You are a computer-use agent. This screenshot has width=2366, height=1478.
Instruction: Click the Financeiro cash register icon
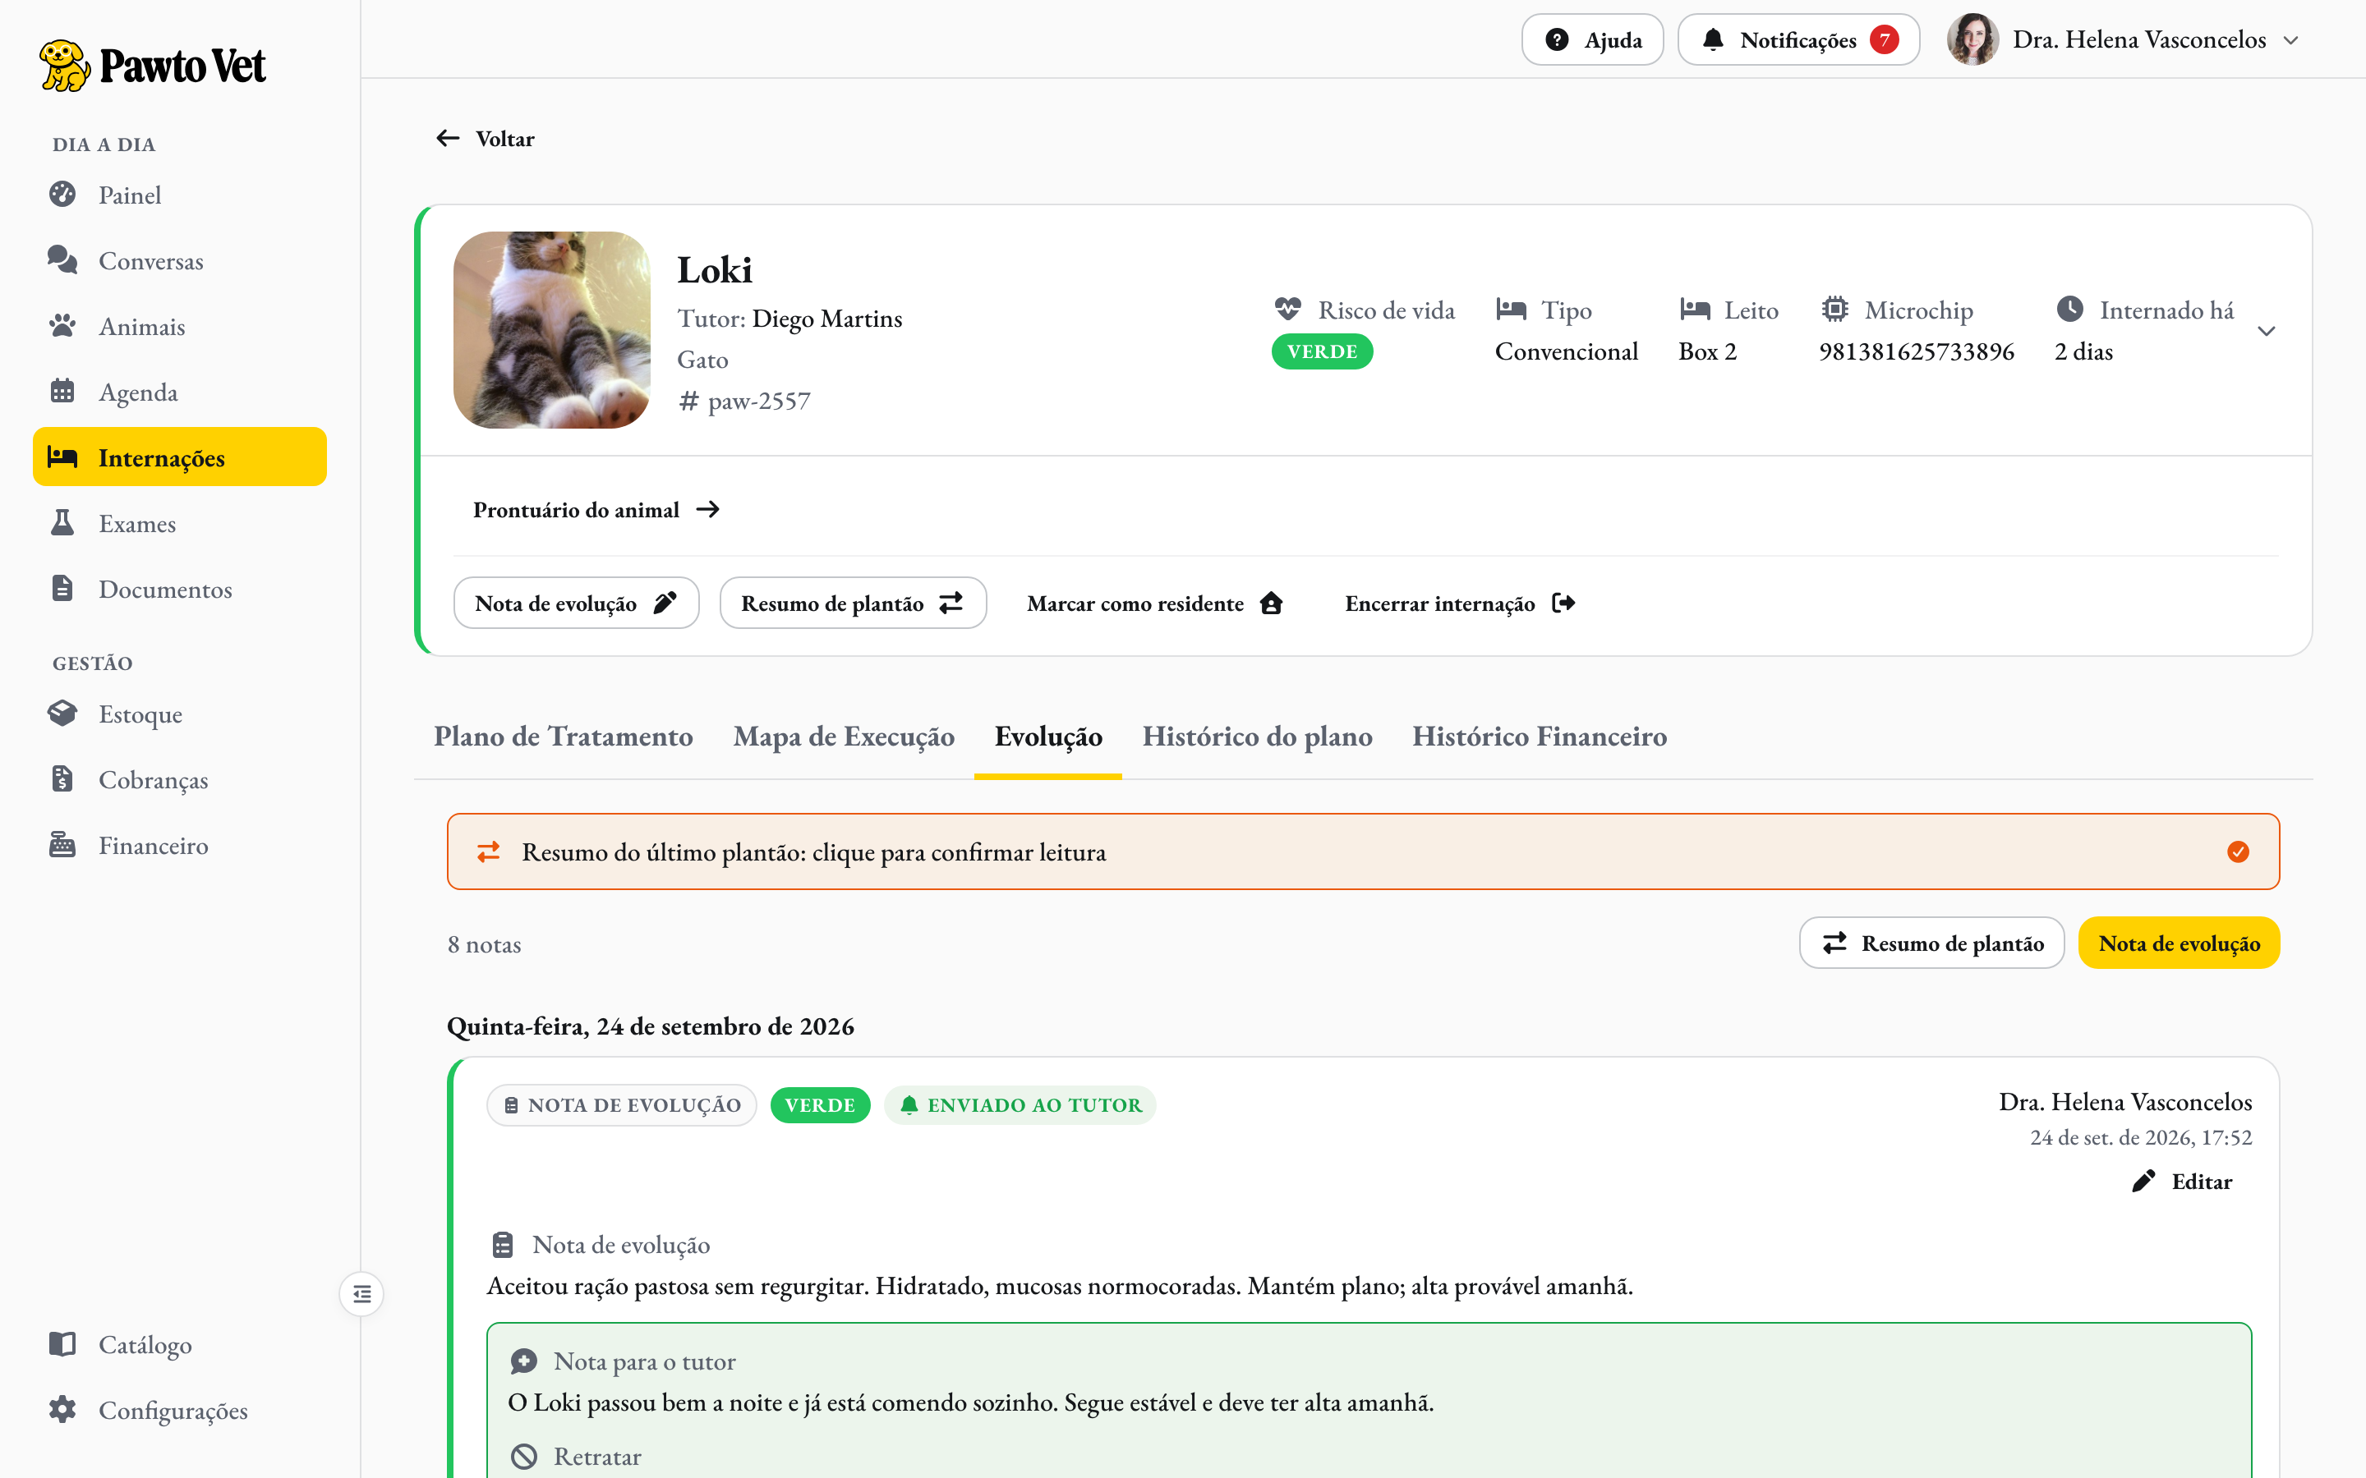62,845
